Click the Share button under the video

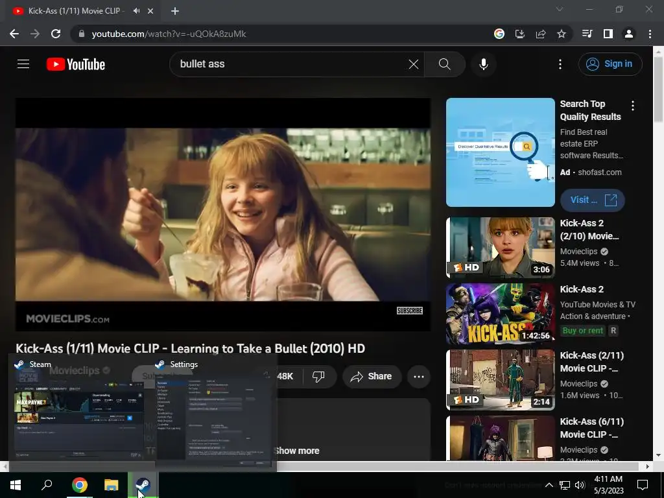coord(372,377)
